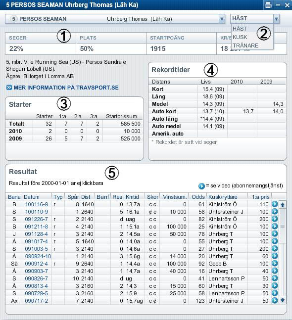
Task: Open race result 091211-8
Action: click(x=36, y=227)
